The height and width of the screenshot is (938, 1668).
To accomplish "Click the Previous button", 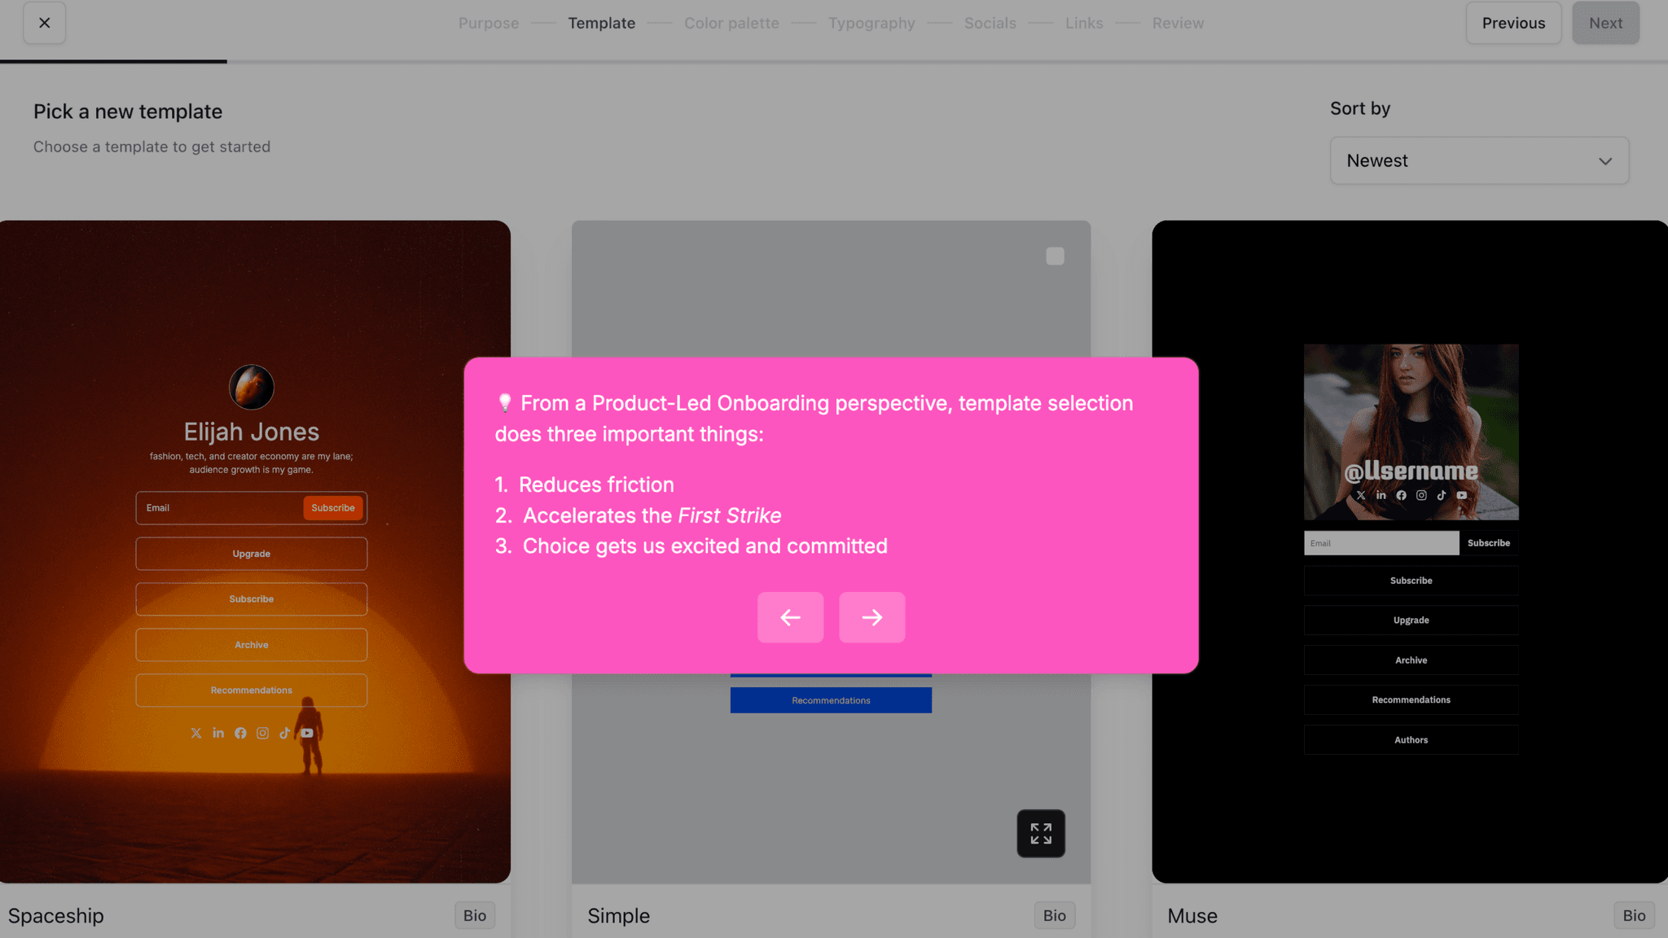I will 1513,23.
